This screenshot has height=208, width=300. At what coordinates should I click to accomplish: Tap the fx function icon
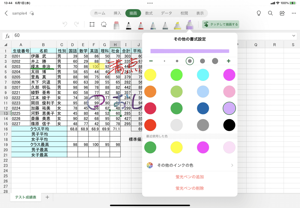tap(7, 36)
